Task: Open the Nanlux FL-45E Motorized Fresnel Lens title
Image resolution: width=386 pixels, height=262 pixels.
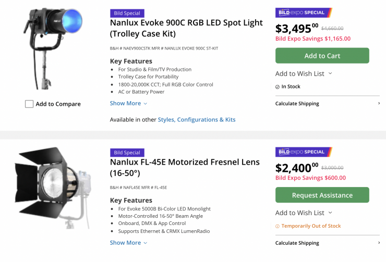Action: click(x=185, y=167)
